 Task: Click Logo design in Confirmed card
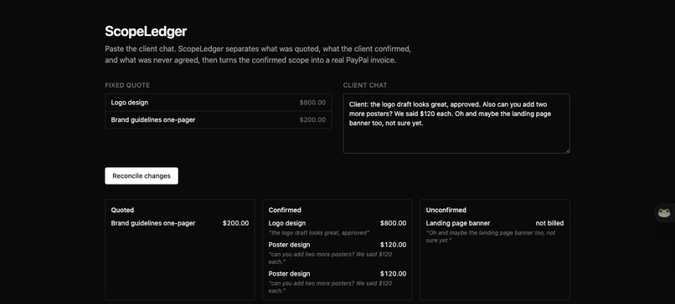coord(287,223)
